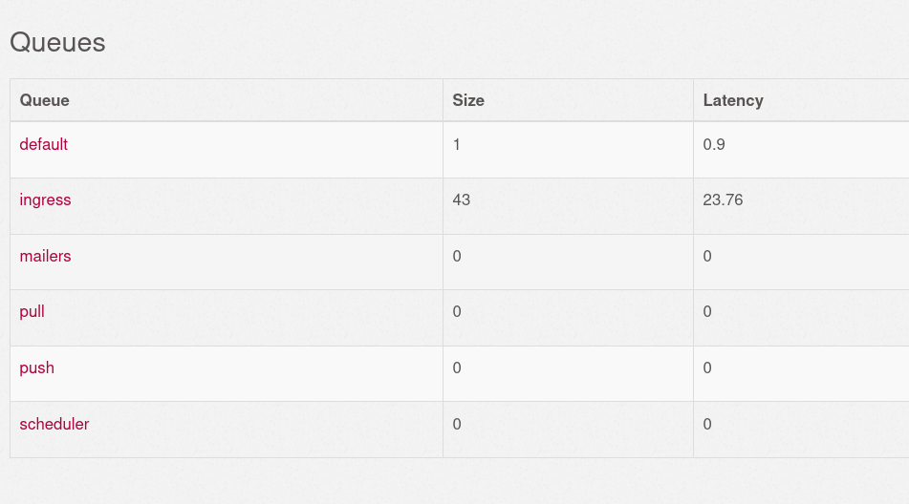Image resolution: width=909 pixels, height=504 pixels.
Task: Select the default queue size value 1
Action: (x=457, y=144)
